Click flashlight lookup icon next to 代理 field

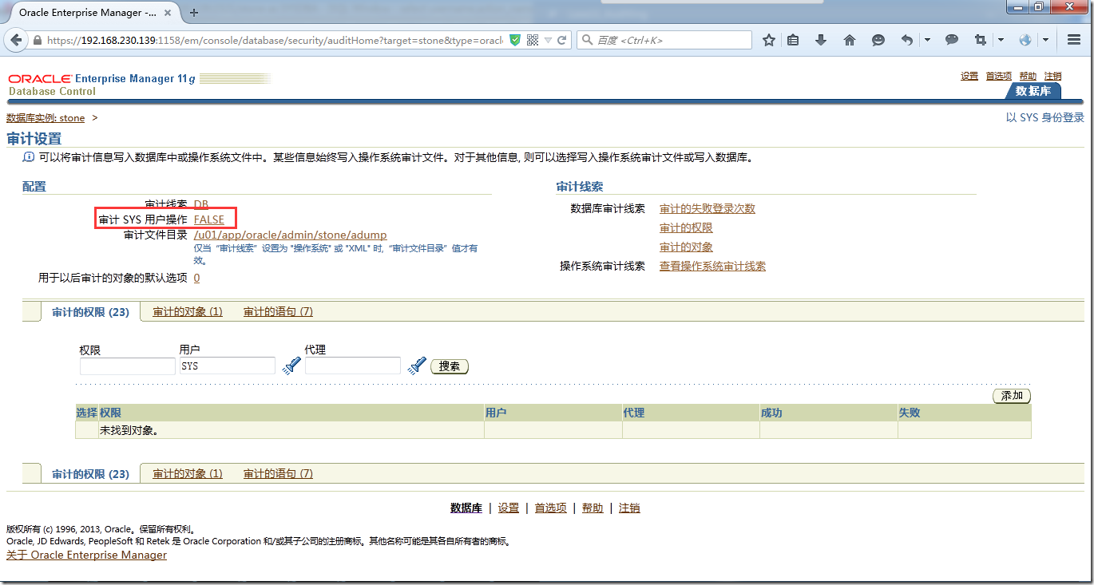pos(416,366)
